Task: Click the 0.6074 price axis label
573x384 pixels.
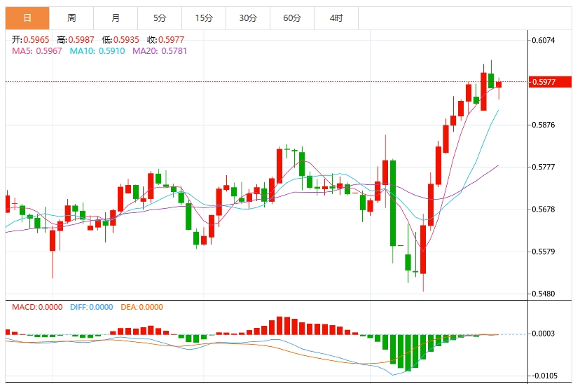Action: (544, 40)
